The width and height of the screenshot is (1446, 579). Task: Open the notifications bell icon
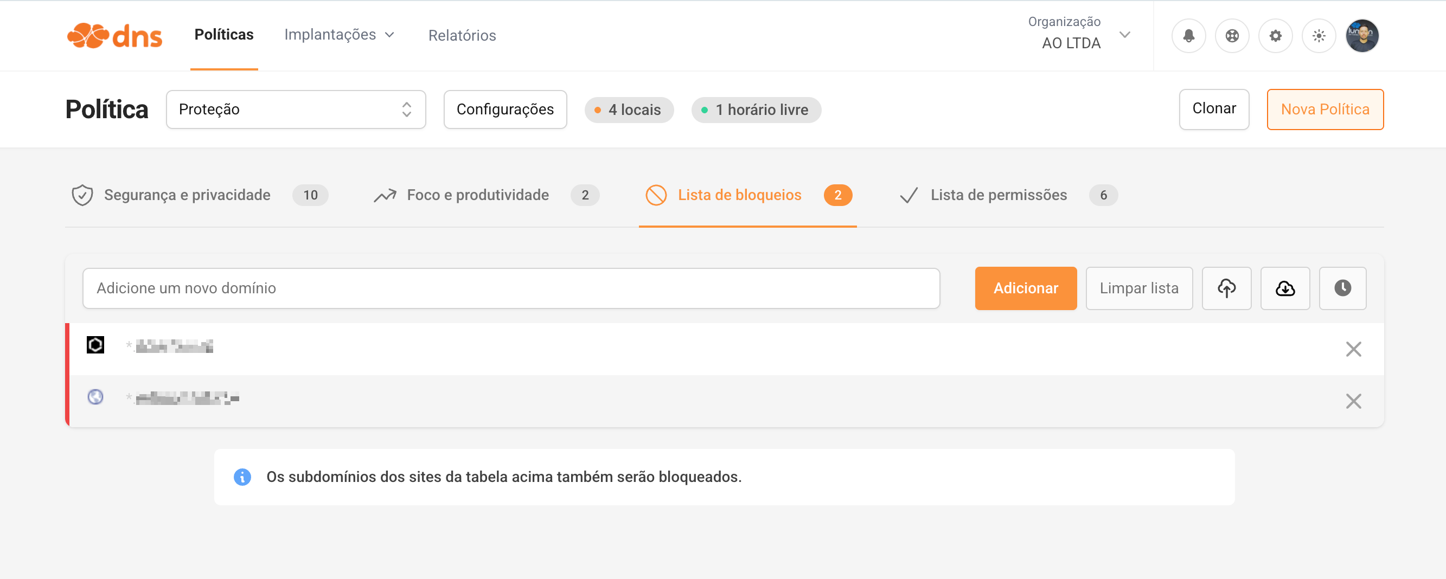[x=1188, y=36]
